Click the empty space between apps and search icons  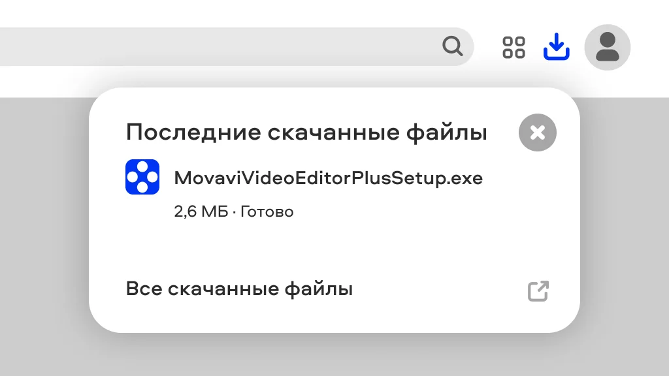[x=487, y=47]
